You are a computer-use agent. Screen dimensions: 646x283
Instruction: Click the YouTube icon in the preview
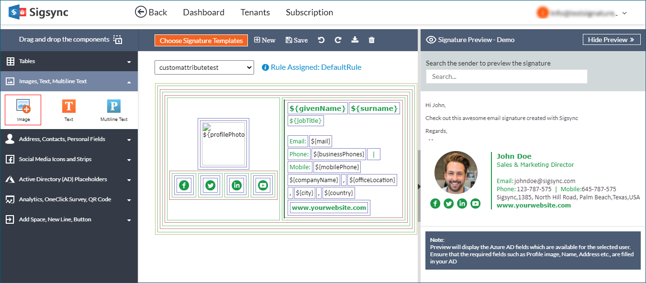click(x=475, y=204)
